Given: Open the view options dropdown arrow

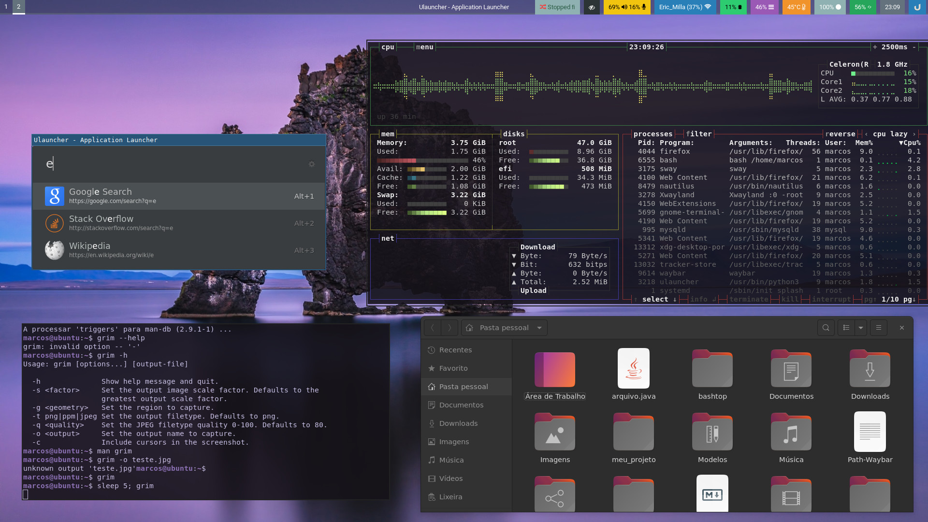Looking at the screenshot, I should coord(861,328).
